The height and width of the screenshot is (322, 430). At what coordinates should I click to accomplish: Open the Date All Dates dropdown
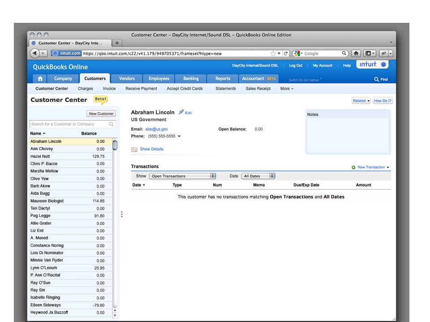point(258,176)
